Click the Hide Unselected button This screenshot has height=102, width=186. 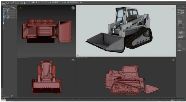click(x=181, y=31)
